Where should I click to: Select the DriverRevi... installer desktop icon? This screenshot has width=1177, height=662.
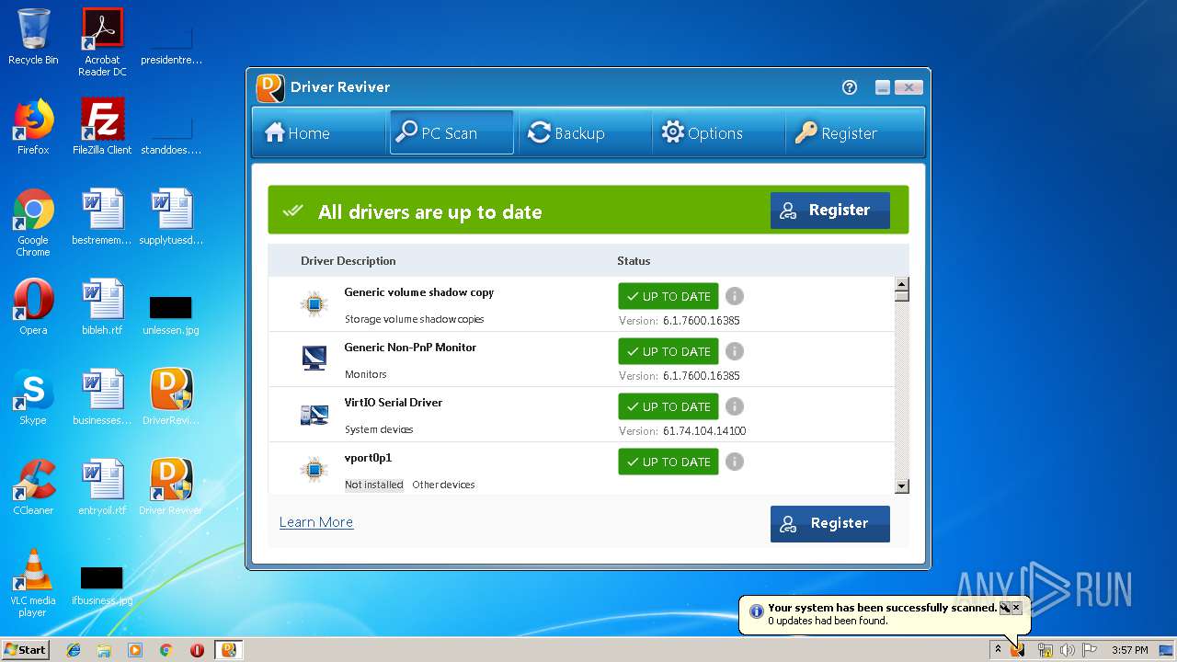(171, 397)
